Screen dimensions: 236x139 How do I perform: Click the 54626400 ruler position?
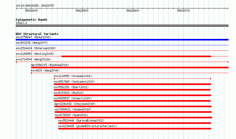(x=32, y=11)
